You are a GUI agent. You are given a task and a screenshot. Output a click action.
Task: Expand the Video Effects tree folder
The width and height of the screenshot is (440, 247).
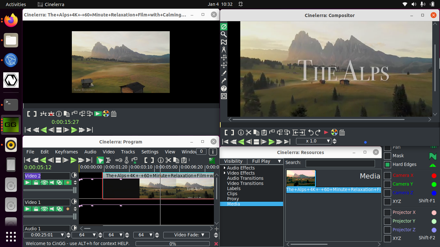point(225,173)
